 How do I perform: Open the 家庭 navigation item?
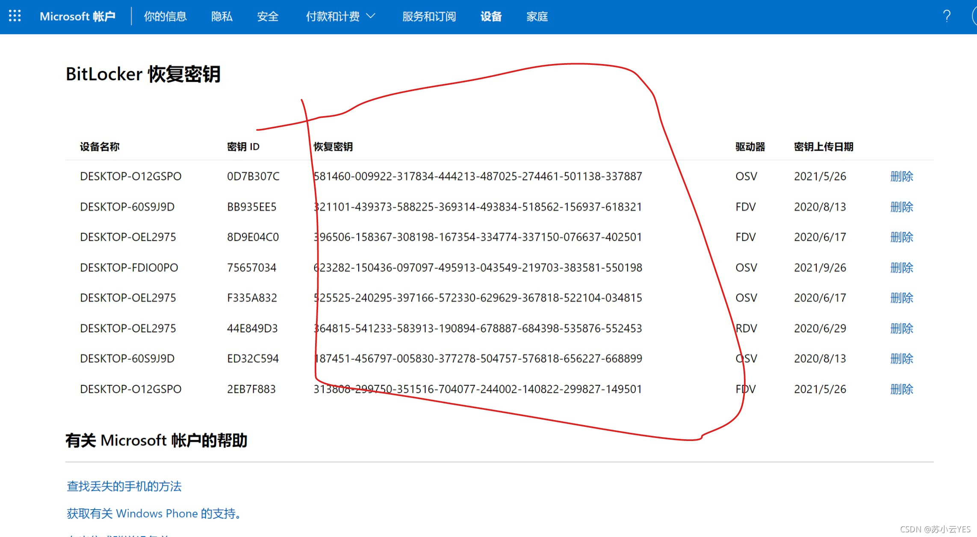point(537,17)
